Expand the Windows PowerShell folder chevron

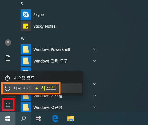click(95, 49)
